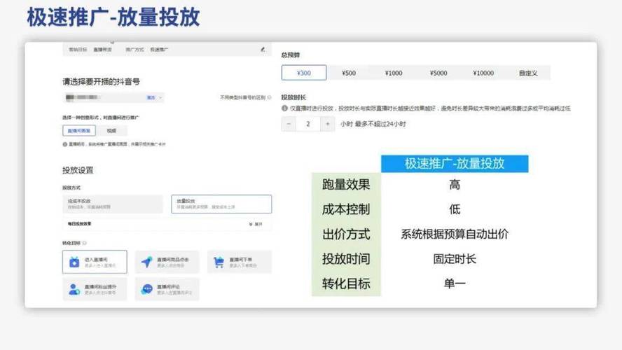Click the 直播带货 marketing goal label

[x=102, y=50]
